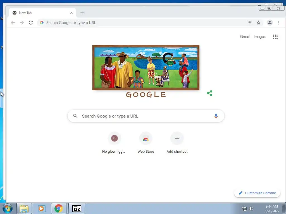Click the center Google search box
The width and height of the screenshot is (286, 214).
[146, 116]
